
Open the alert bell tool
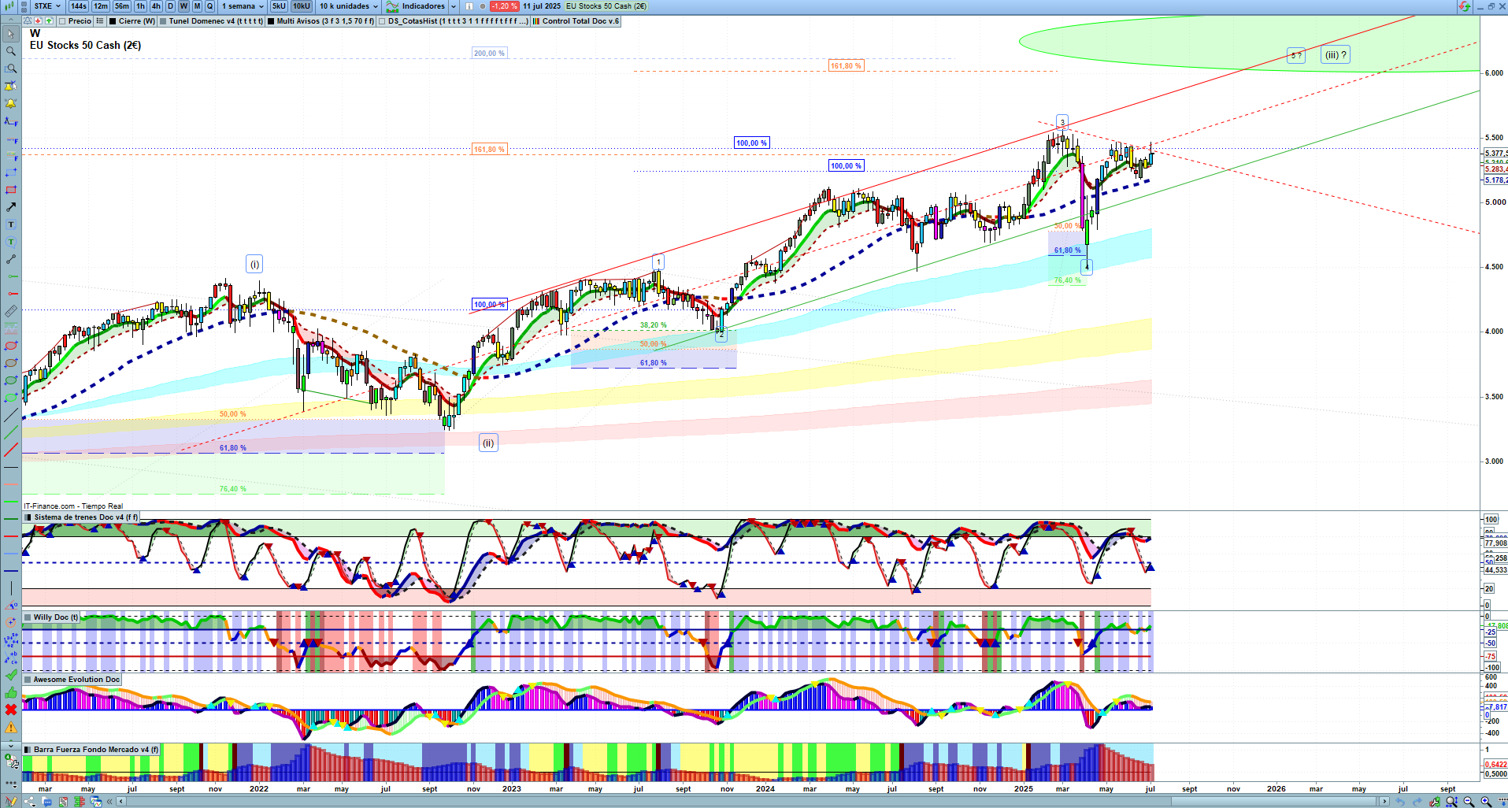(11, 103)
